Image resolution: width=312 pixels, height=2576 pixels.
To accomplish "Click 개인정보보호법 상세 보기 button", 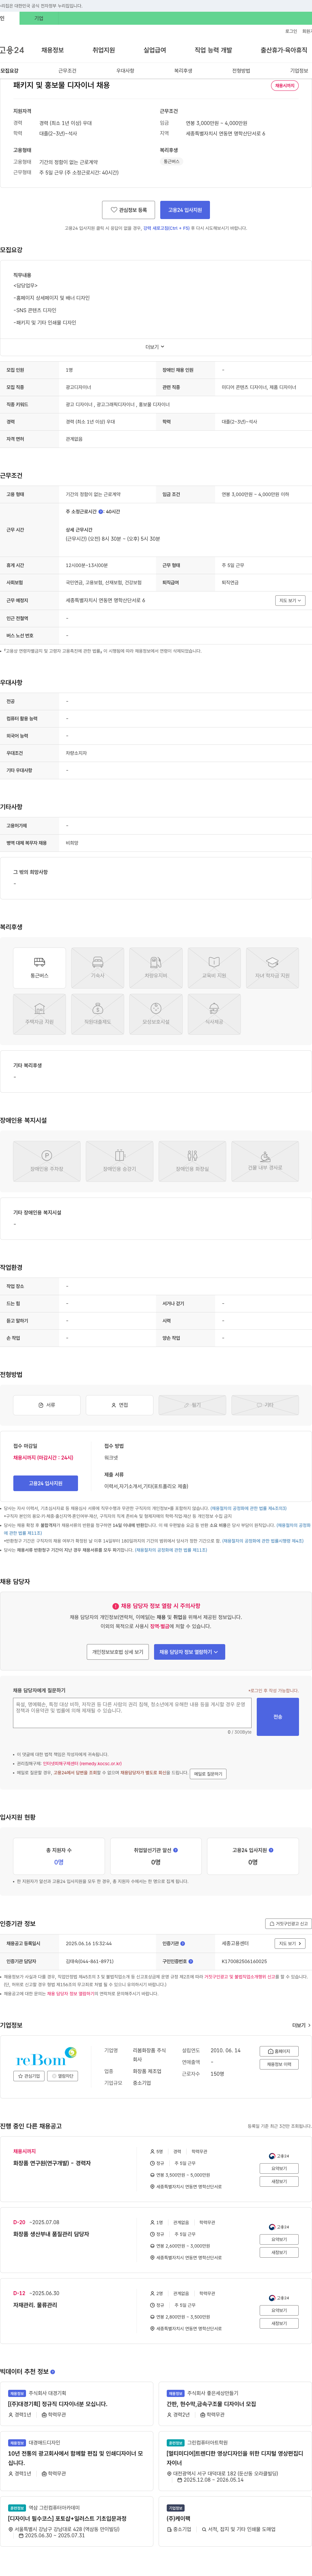I will (118, 1652).
